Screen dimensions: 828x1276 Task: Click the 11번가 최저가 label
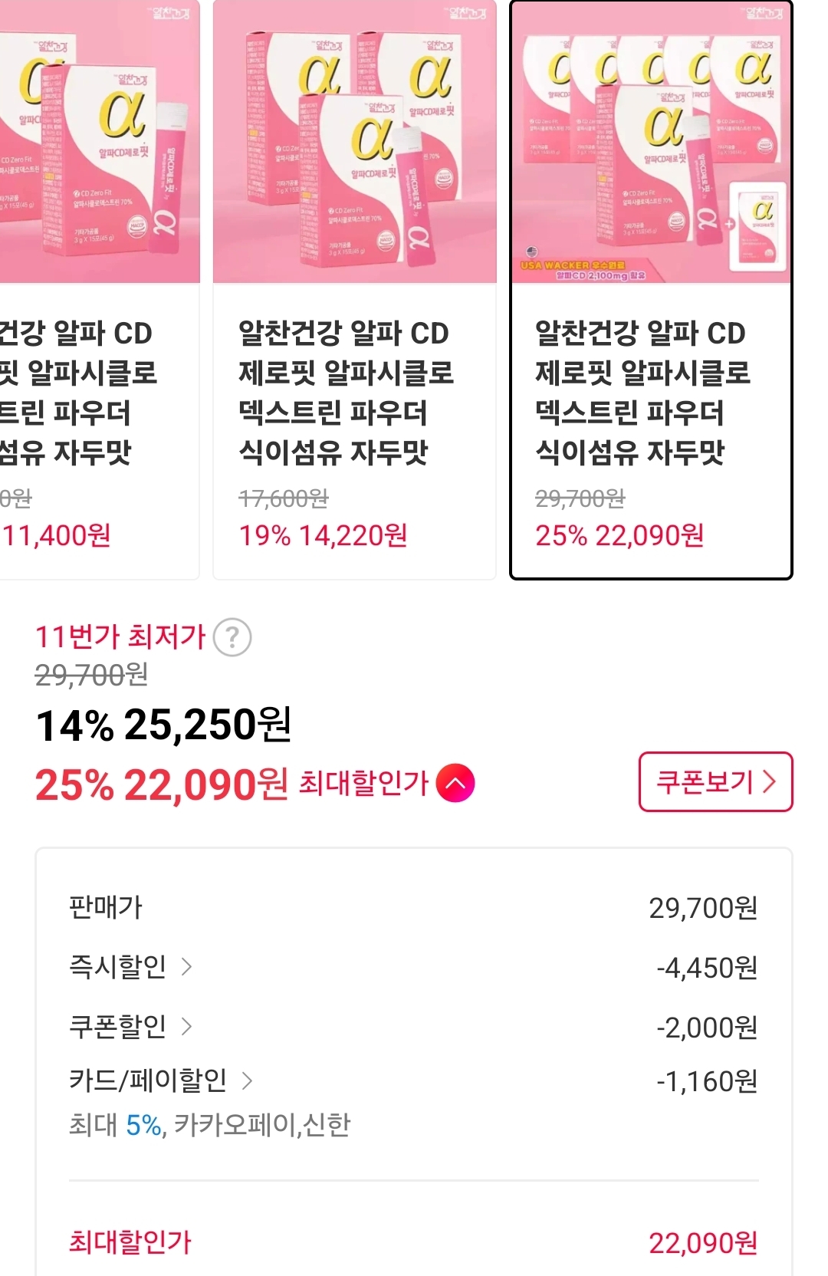pyautogui.click(x=120, y=636)
